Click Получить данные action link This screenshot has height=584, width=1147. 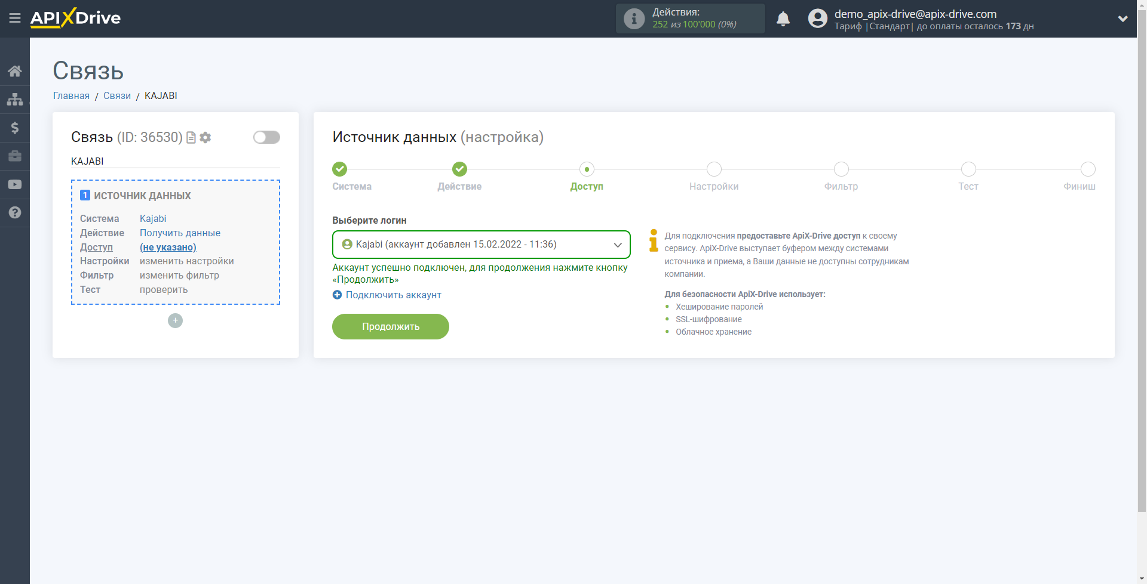[x=180, y=233]
